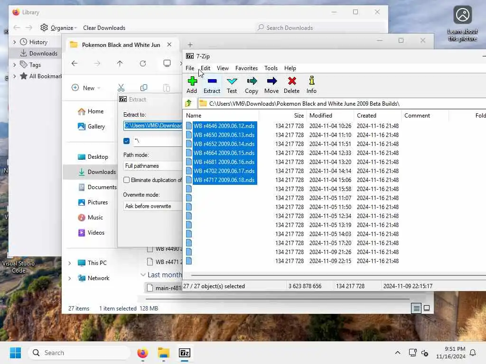The image size is (486, 364).
Task: Select WB r4717 2009.06.18.nds file
Action: tap(224, 180)
